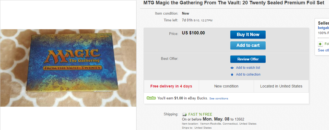This screenshot has width=329, height=130.
Task: Open the See conditions link
Action: (x=219, y=98)
